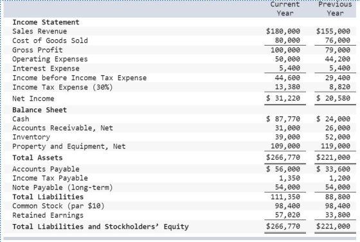The height and width of the screenshot is (242, 360).
Task: Click the 109,000 Property and Equipment value
Action: coord(285,146)
